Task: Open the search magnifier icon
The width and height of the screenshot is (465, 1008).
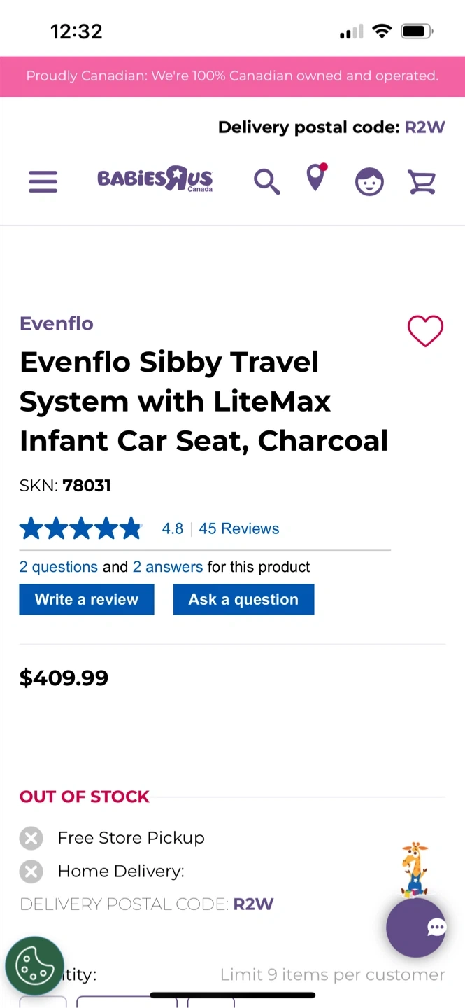Action: (266, 181)
